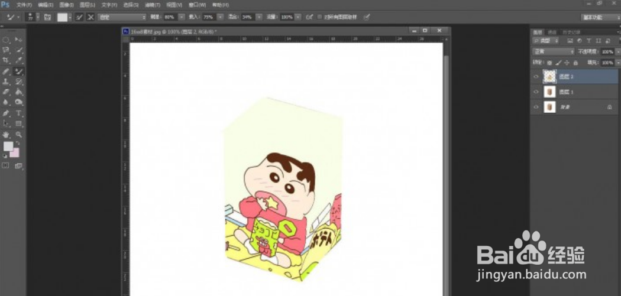Open the 图层(L) menu
Image resolution: width=621 pixels, height=296 pixels.
88,5
